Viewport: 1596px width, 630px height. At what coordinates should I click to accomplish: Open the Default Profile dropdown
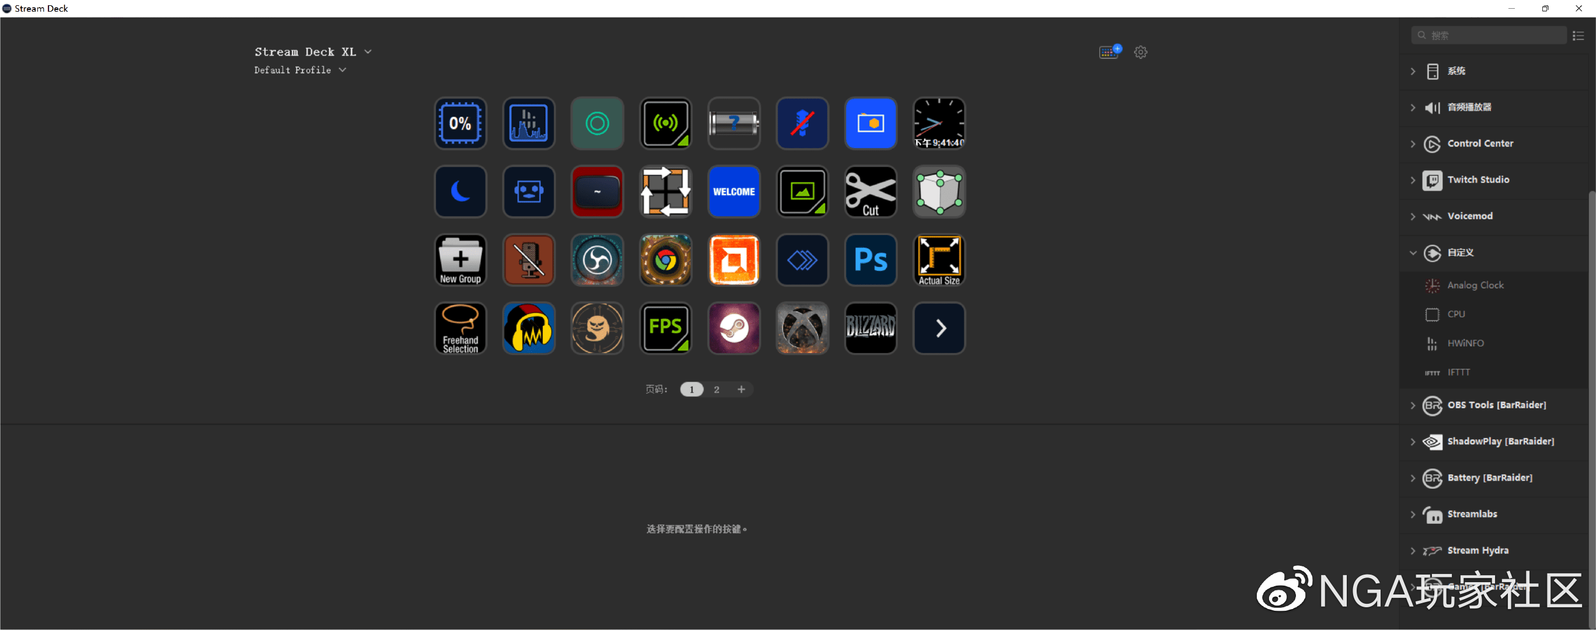tap(300, 70)
